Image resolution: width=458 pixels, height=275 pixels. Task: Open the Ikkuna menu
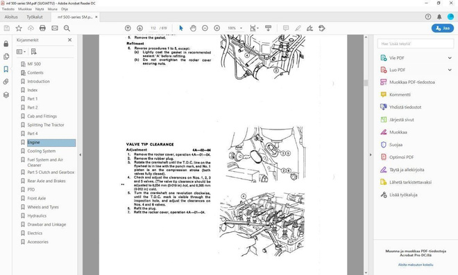click(53, 9)
